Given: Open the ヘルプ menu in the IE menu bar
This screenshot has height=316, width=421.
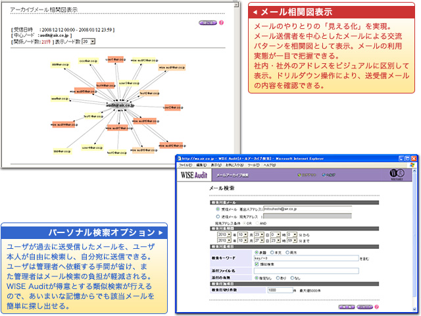Looking at the screenshot, I should [x=270, y=165].
